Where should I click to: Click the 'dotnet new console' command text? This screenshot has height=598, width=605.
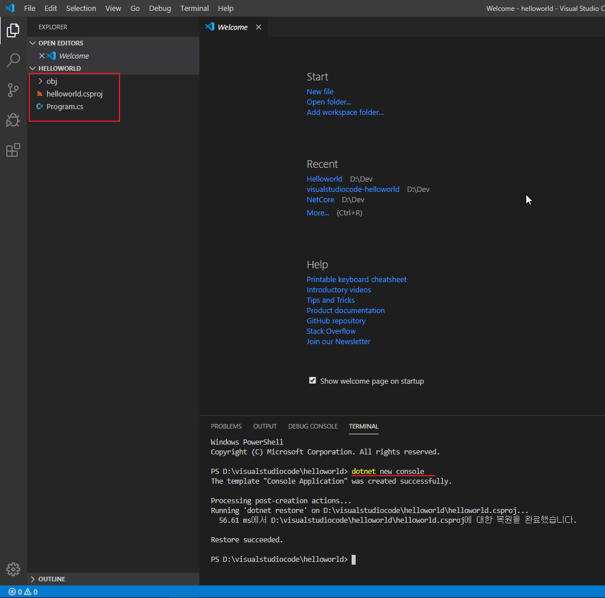(x=388, y=472)
